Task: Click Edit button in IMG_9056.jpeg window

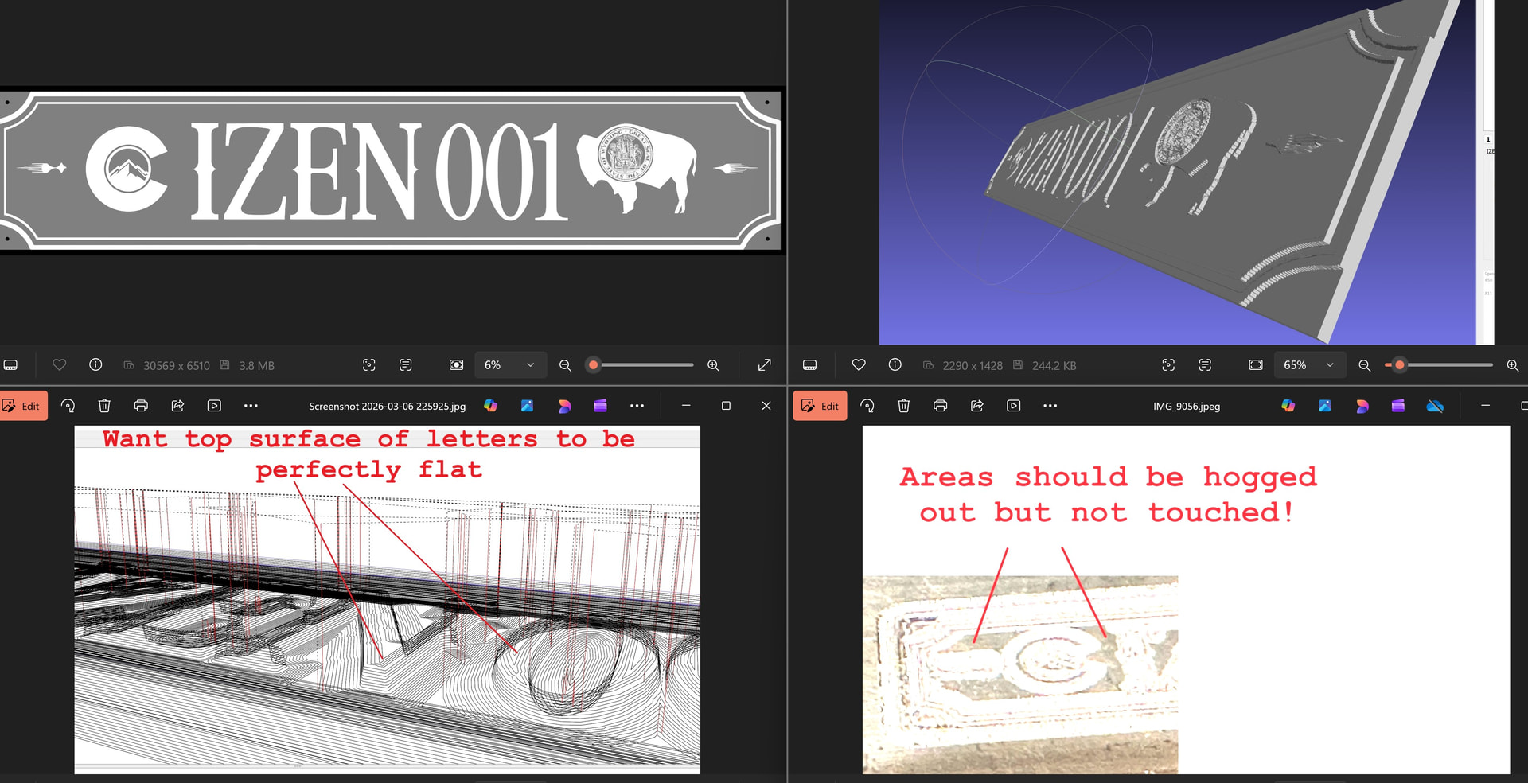Action: point(820,406)
